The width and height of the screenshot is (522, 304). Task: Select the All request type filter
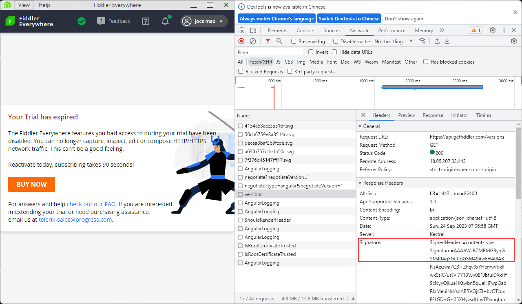click(241, 62)
